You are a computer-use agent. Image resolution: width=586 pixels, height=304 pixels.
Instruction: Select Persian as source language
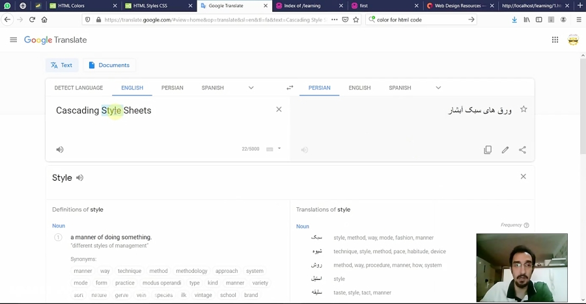click(x=173, y=88)
